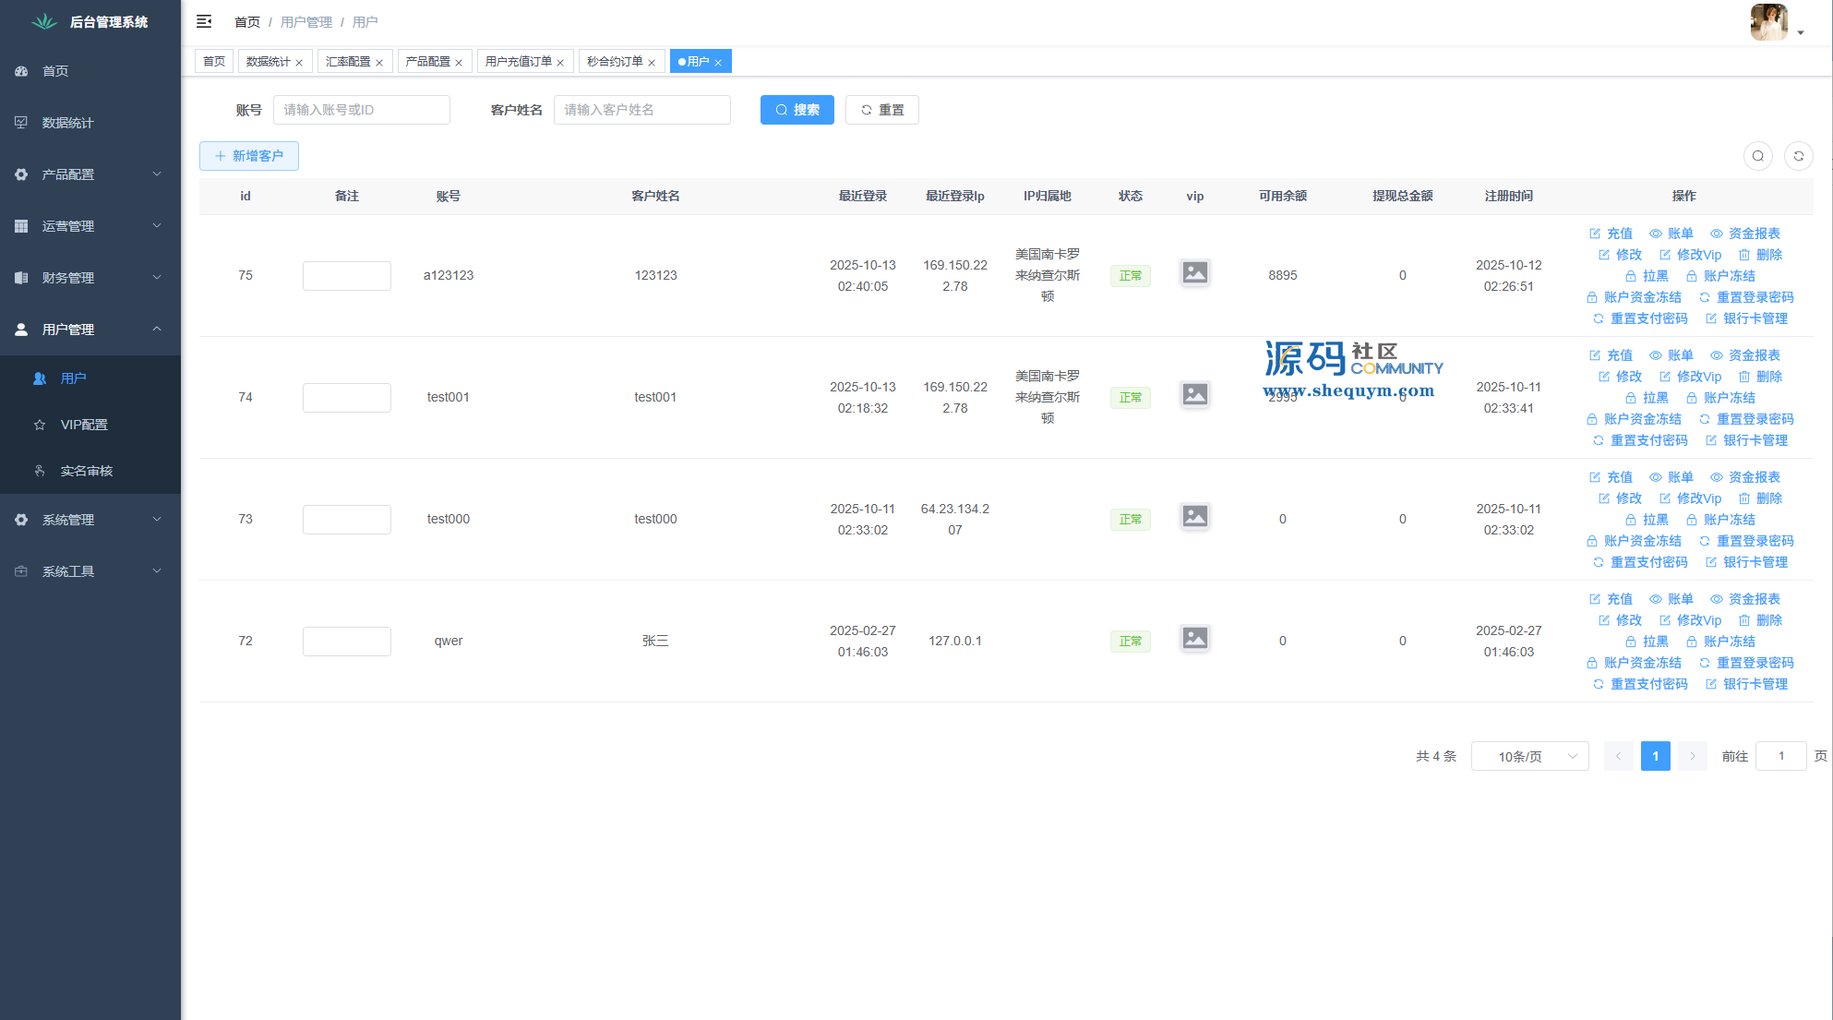Click the 账号 search input field
The height and width of the screenshot is (1020, 1833).
(361, 110)
